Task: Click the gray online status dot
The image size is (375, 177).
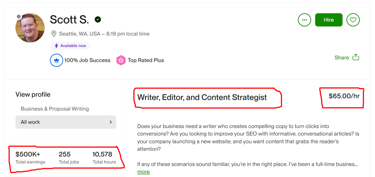Action: (19, 16)
